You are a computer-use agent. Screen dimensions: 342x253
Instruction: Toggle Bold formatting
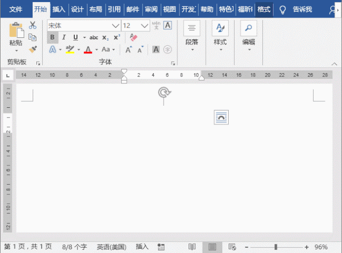[52, 37]
